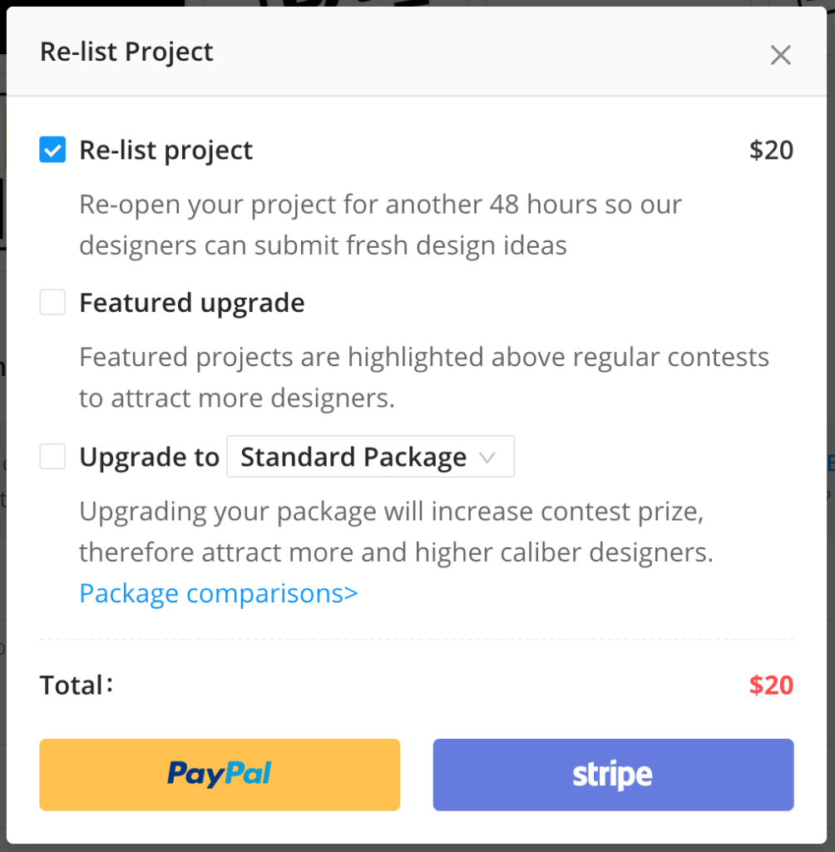Viewport: 835px width, 852px height.
Task: Click the "Featured upgrade" option label
Action: coord(192,303)
